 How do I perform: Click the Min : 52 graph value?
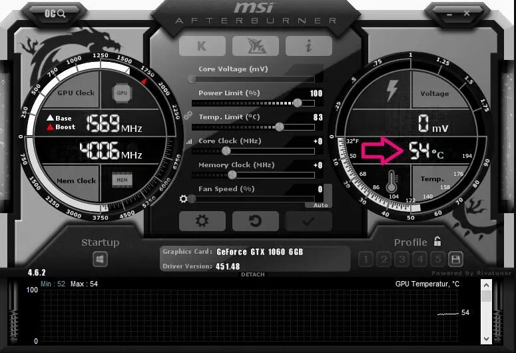53,284
